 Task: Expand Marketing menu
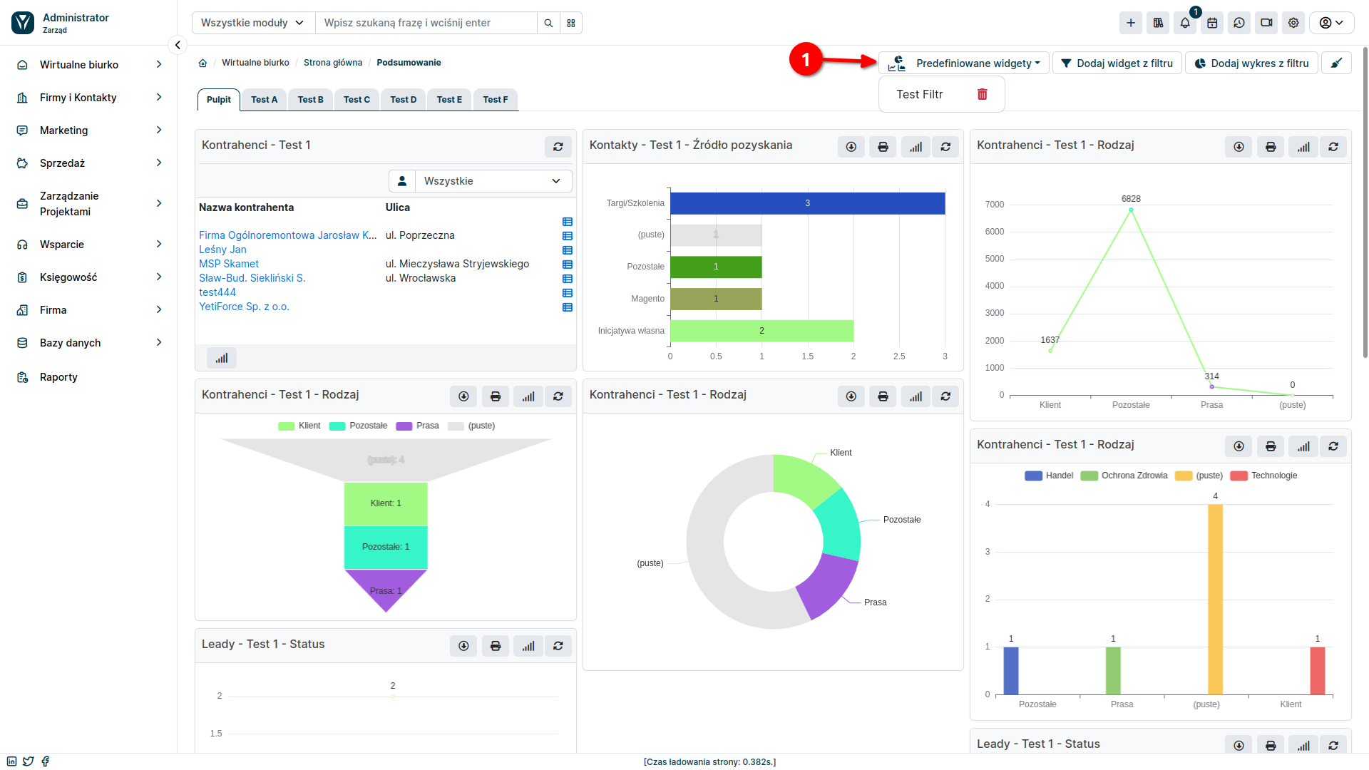[x=88, y=130]
